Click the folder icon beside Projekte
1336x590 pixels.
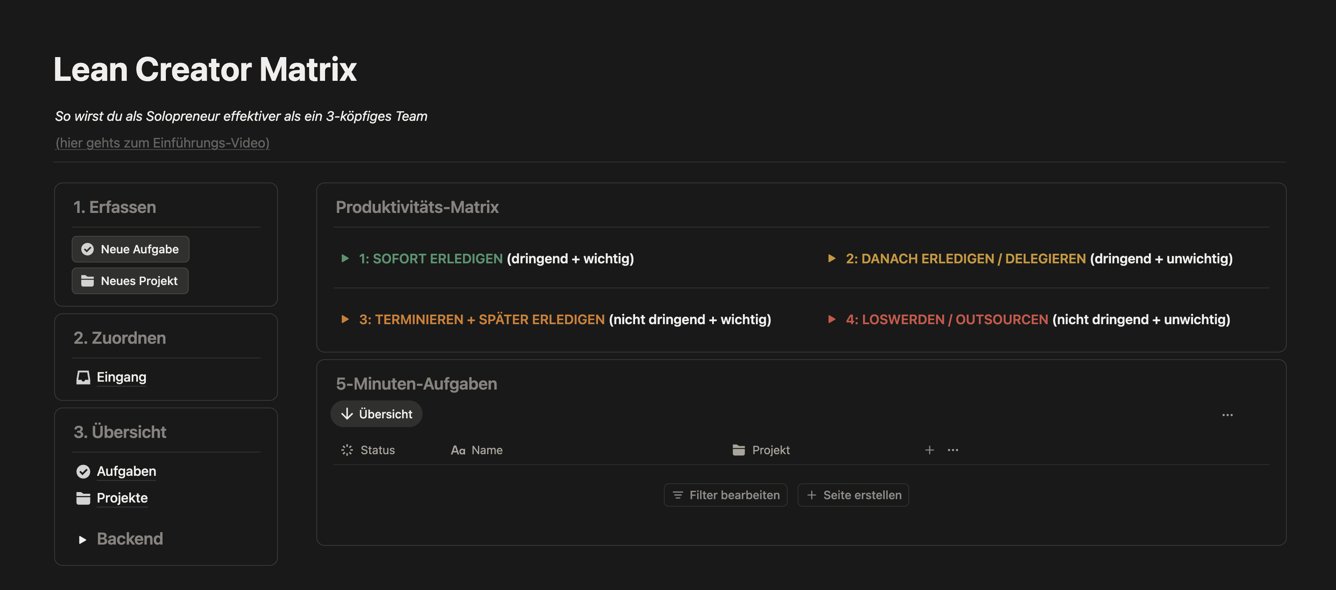[x=83, y=498]
